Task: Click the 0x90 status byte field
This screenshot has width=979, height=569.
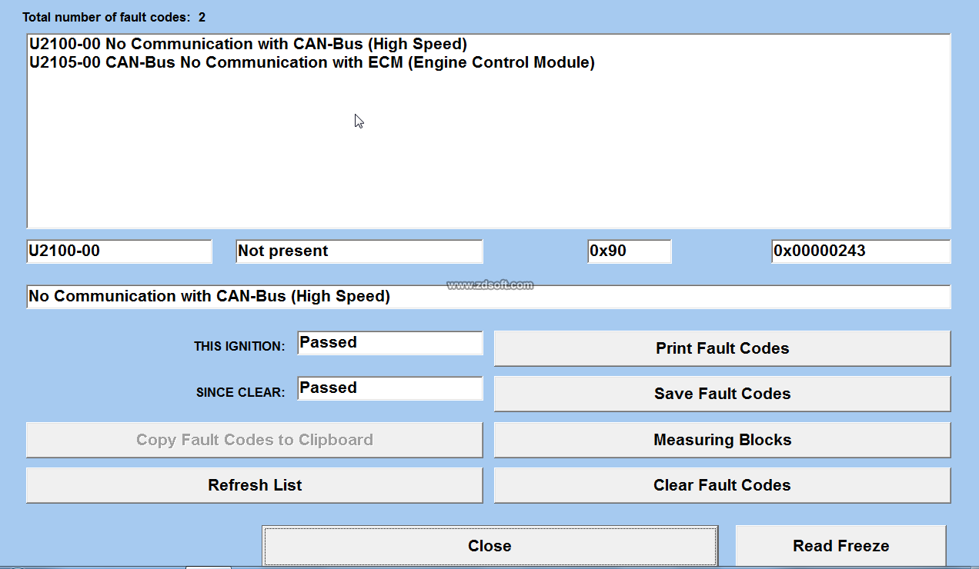Action: point(629,251)
